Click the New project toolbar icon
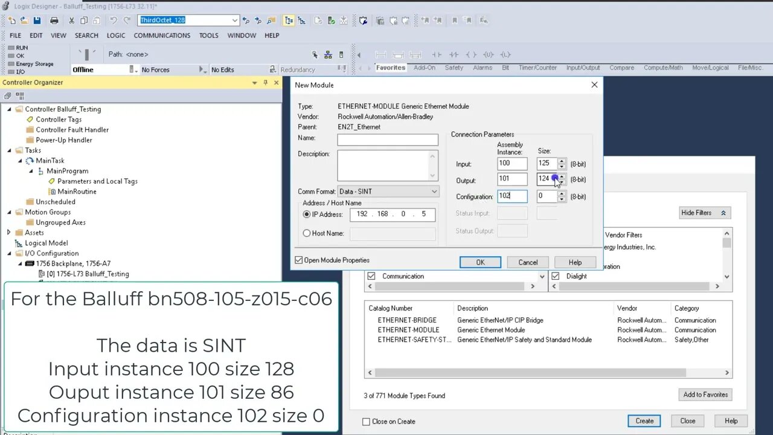773x435 pixels. 12,20
